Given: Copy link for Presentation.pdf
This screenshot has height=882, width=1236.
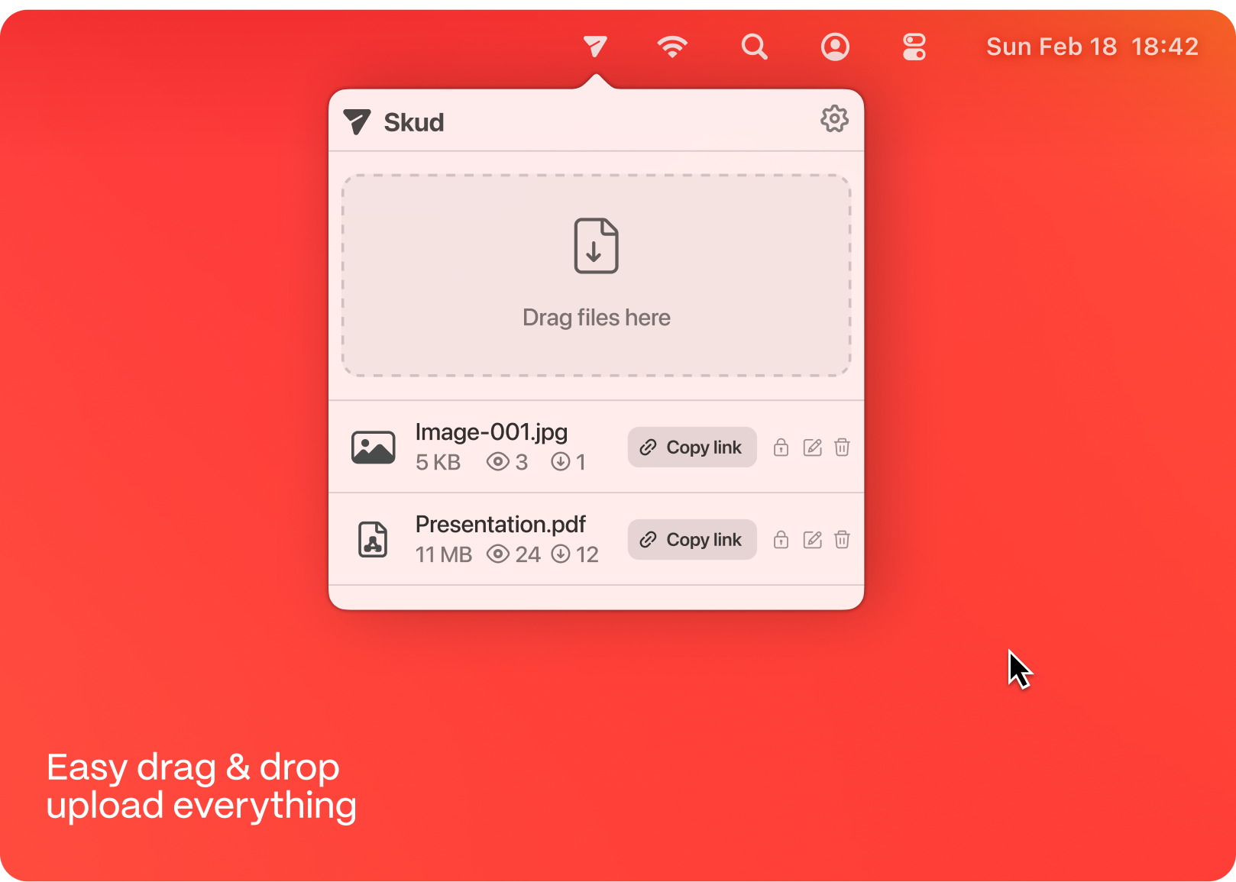Looking at the screenshot, I should tap(692, 540).
